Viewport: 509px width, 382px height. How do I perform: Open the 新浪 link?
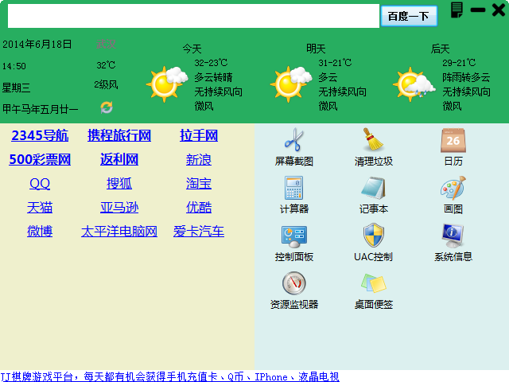pos(199,159)
